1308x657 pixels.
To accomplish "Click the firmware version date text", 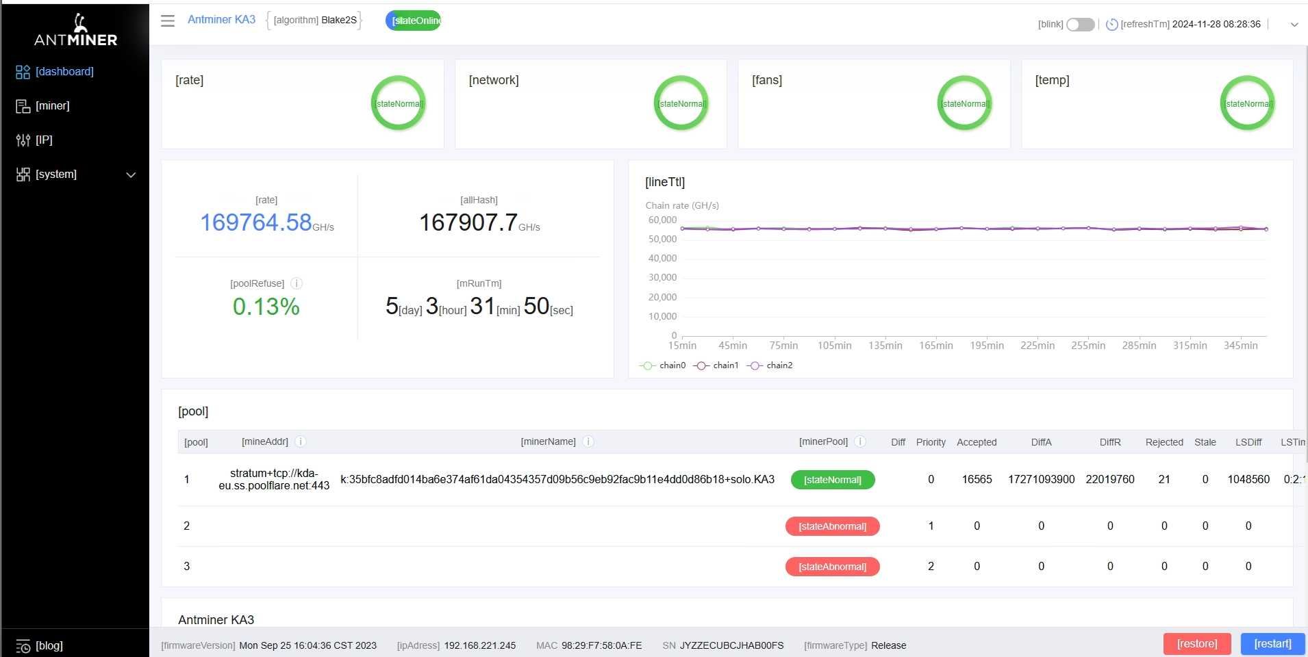I will pyautogui.click(x=307, y=645).
